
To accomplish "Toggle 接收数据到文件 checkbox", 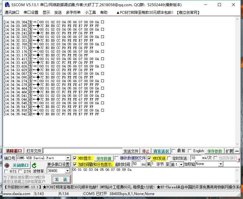I will tap(116, 158).
